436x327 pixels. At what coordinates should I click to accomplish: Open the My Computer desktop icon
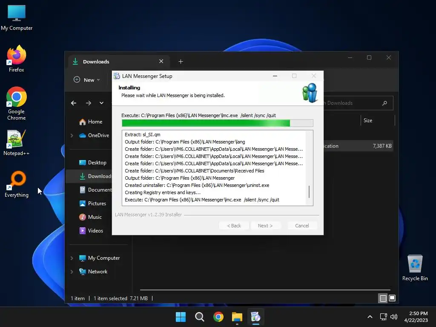pyautogui.click(x=17, y=17)
